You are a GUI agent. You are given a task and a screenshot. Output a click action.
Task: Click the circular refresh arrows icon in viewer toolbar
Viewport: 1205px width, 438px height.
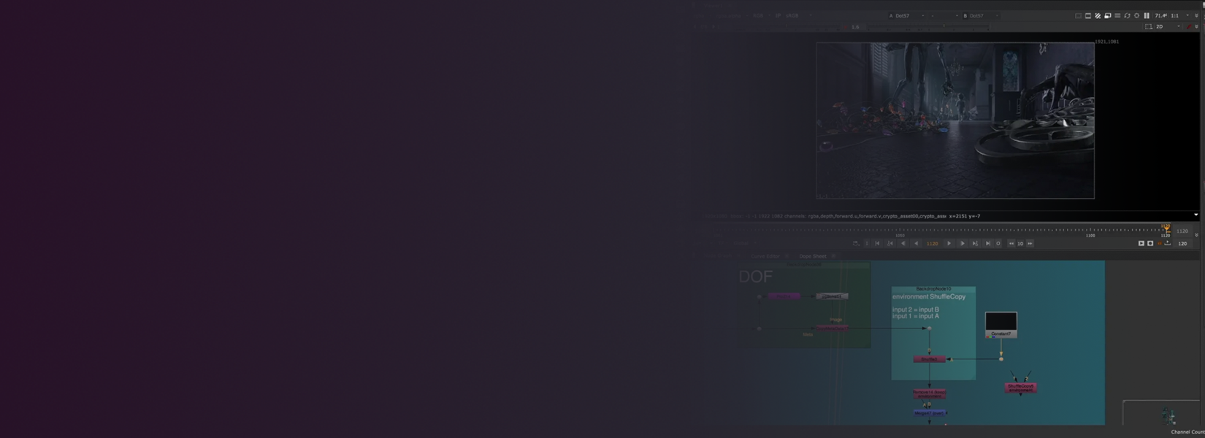pyautogui.click(x=1127, y=15)
